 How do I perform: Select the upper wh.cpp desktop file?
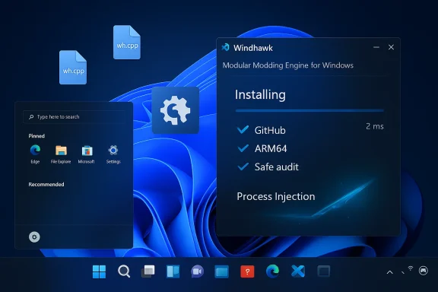[x=127, y=42]
